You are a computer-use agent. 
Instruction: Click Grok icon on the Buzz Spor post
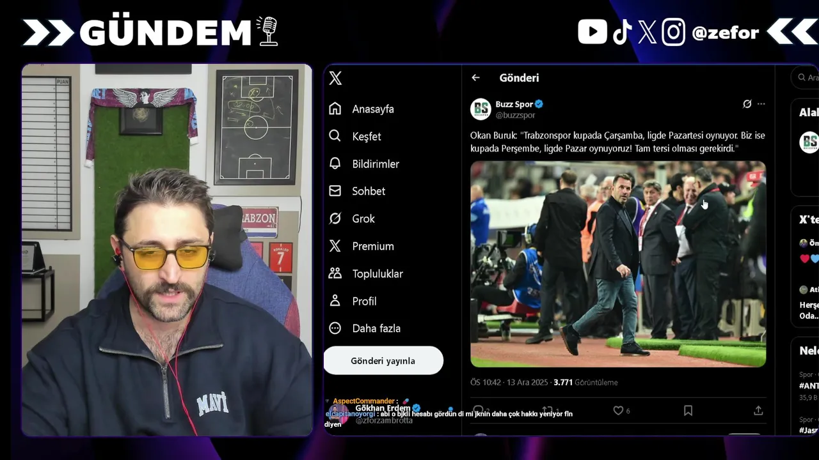coord(747,104)
